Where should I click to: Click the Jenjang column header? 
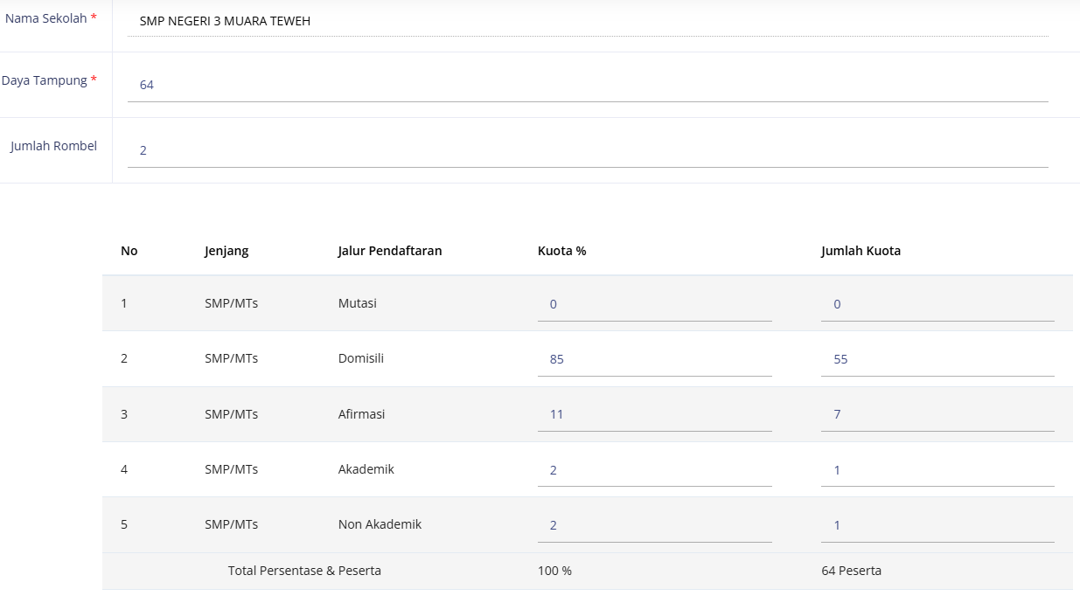226,251
